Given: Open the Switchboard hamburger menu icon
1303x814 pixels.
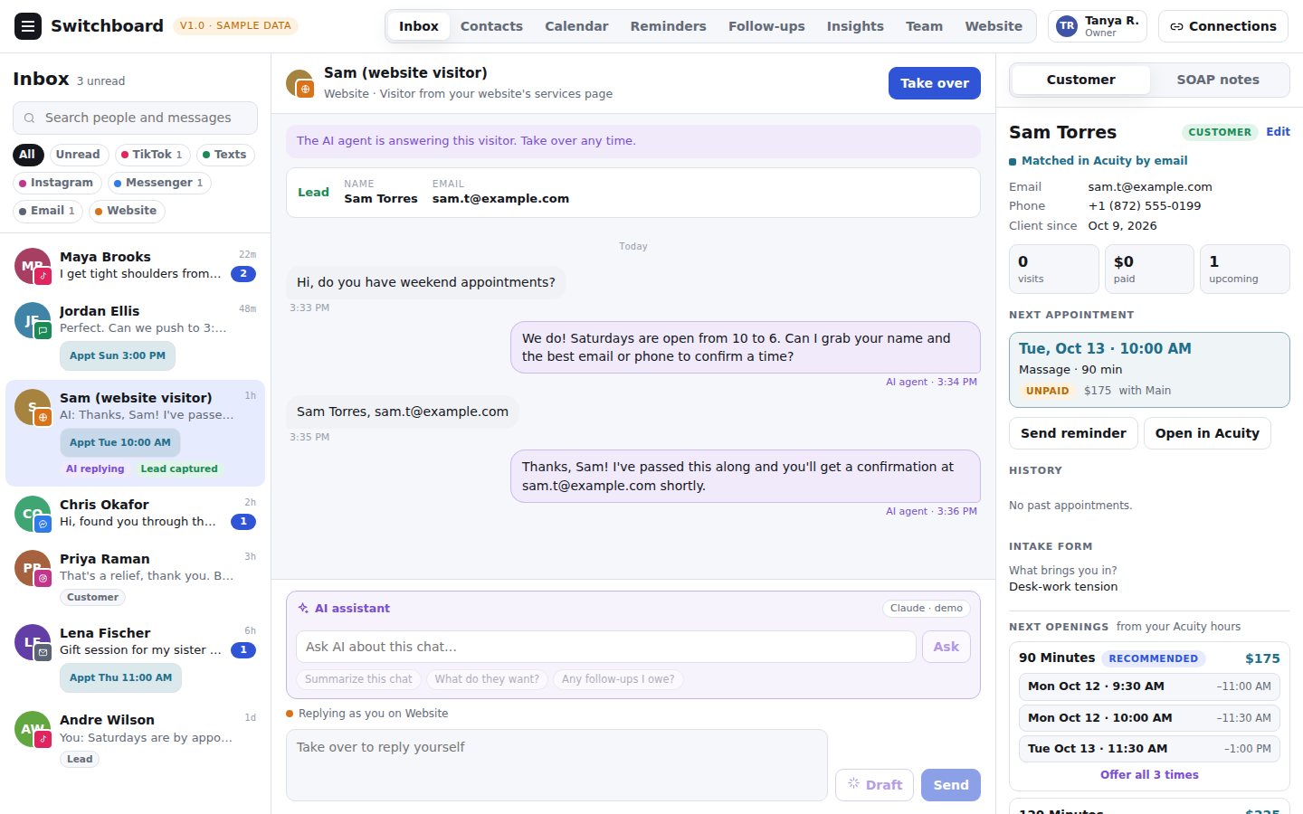Looking at the screenshot, I should (28, 26).
